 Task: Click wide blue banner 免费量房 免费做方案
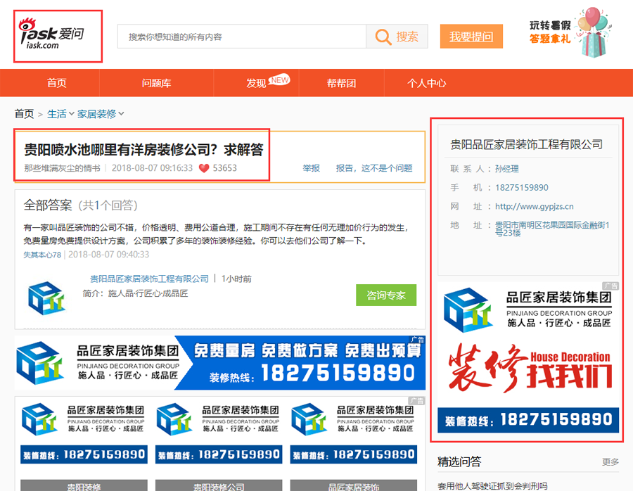click(x=219, y=362)
